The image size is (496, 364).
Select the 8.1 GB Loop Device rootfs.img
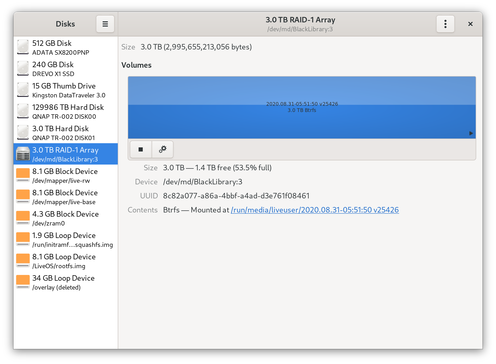pyautogui.click(x=66, y=261)
